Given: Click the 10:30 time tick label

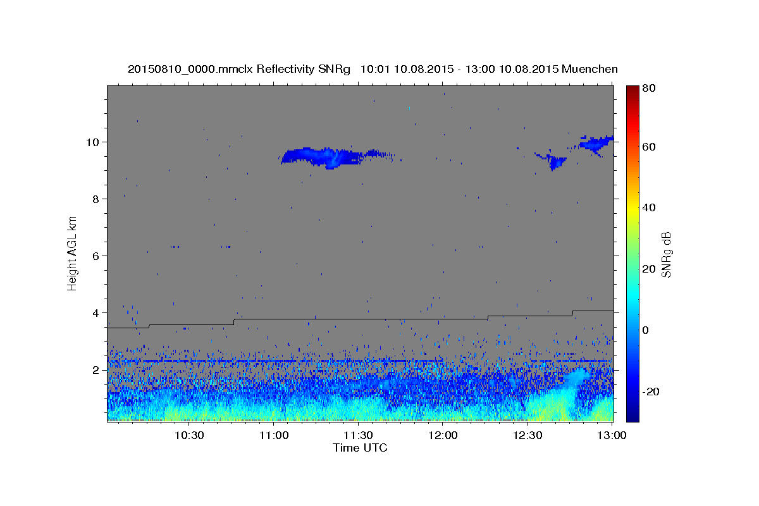Looking at the screenshot, I should (x=189, y=435).
